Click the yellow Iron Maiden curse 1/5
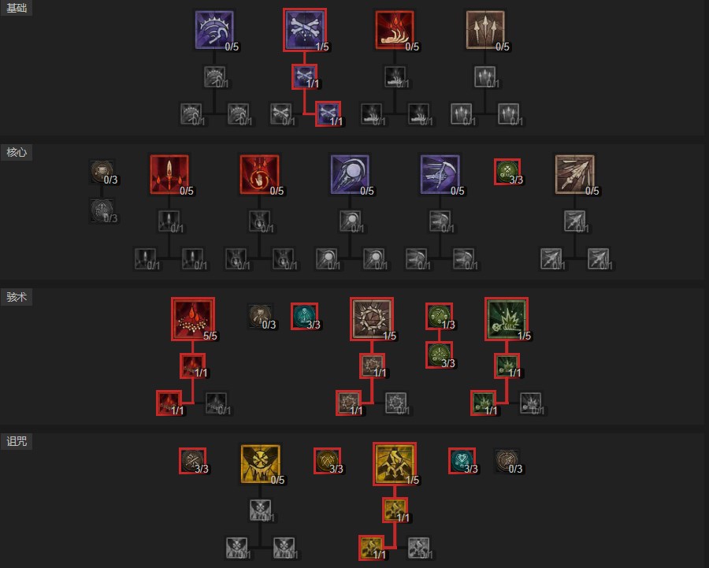 (395, 464)
